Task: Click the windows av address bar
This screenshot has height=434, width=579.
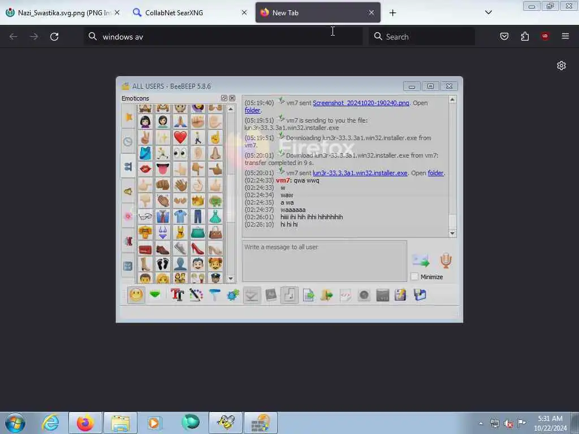Action: point(223,37)
